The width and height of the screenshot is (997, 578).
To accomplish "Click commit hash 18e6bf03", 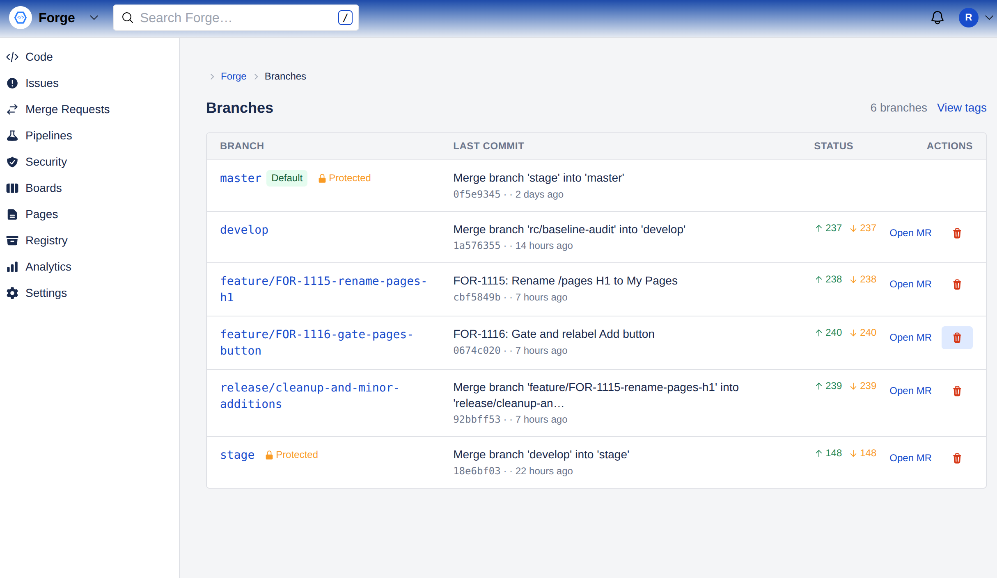I will [477, 471].
